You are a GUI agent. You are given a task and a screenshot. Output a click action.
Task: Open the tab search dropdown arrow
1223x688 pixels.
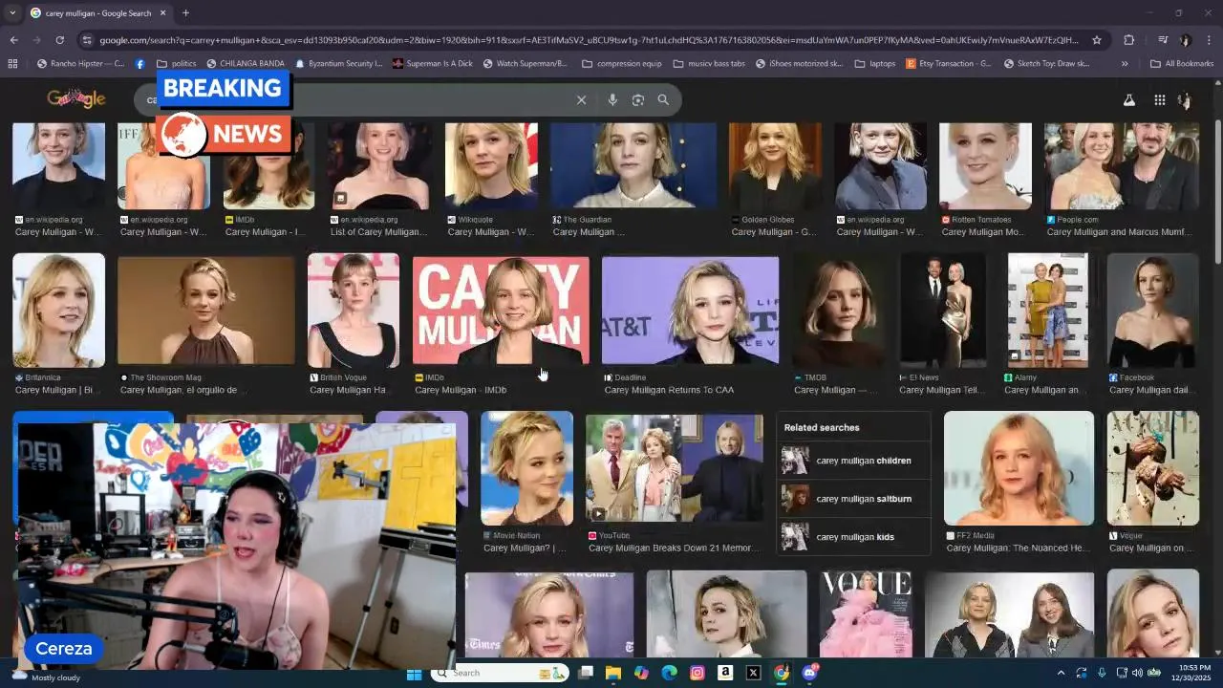(x=13, y=13)
